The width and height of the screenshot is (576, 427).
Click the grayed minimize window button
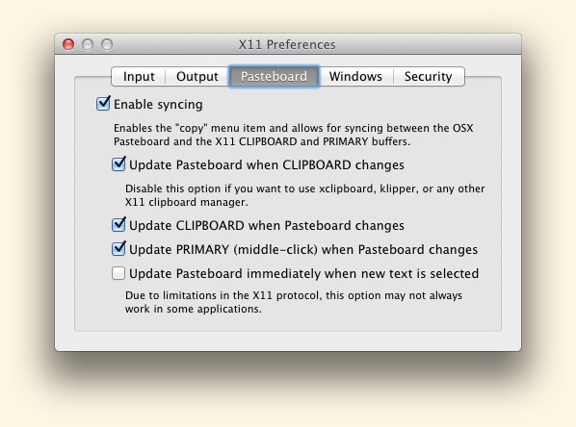(x=88, y=44)
